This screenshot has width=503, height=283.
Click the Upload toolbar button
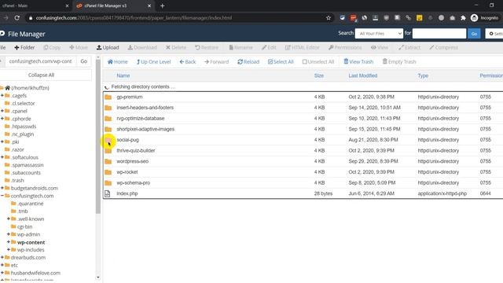pyautogui.click(x=108, y=47)
